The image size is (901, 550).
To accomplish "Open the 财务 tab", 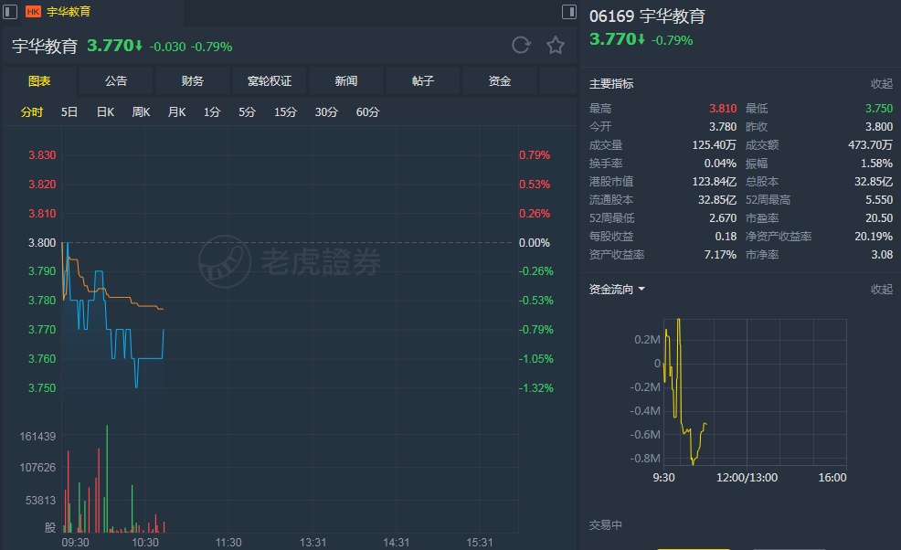I will (193, 81).
